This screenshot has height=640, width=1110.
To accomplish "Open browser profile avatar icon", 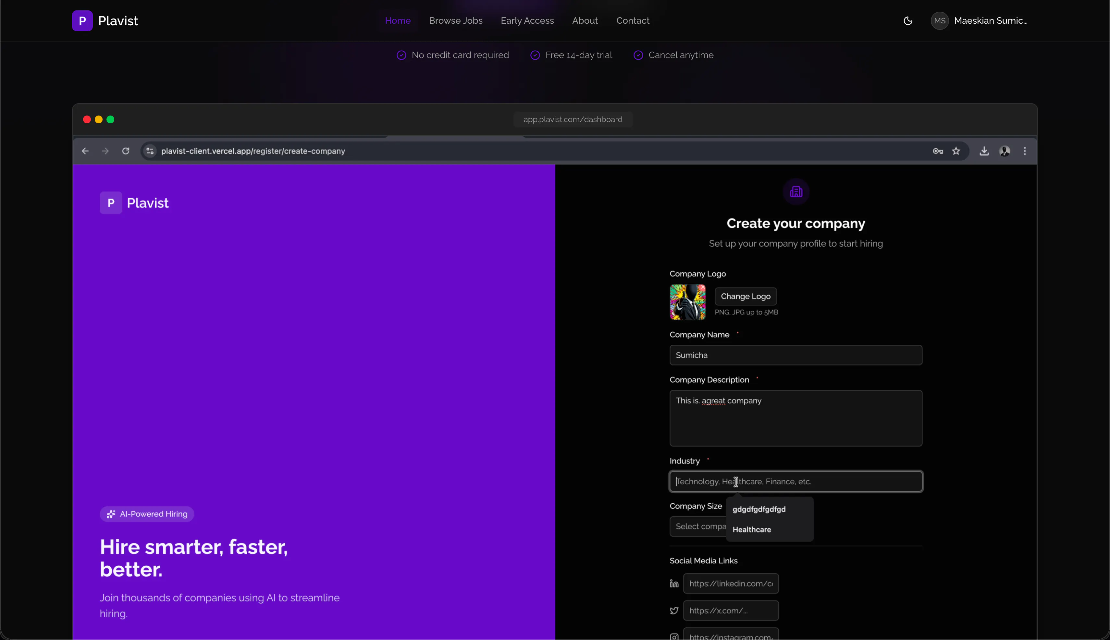I will (1005, 151).
